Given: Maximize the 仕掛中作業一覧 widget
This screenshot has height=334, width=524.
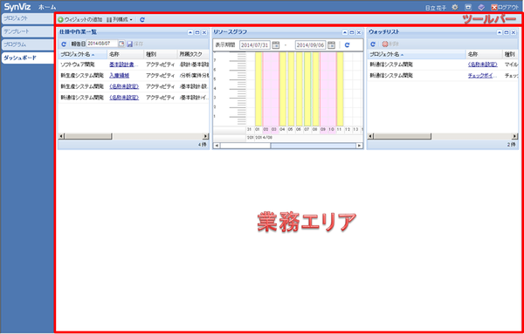Looking at the screenshot, I should click(197, 32).
